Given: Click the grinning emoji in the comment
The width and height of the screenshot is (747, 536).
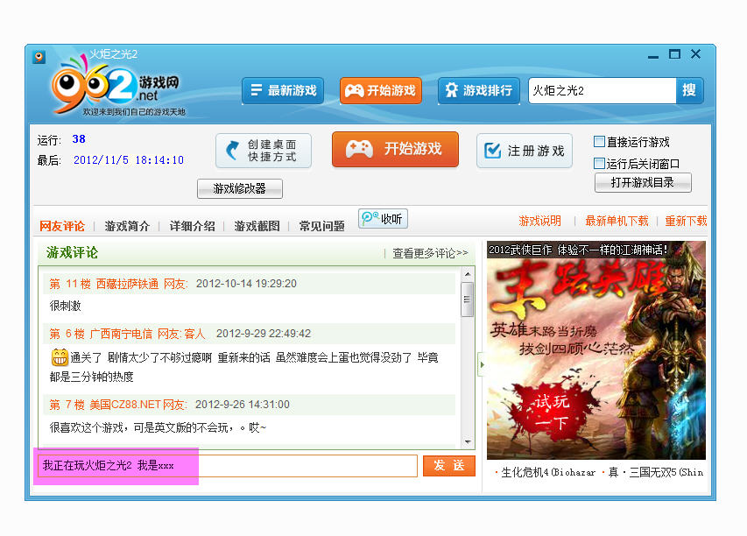Looking at the screenshot, I should [x=60, y=357].
